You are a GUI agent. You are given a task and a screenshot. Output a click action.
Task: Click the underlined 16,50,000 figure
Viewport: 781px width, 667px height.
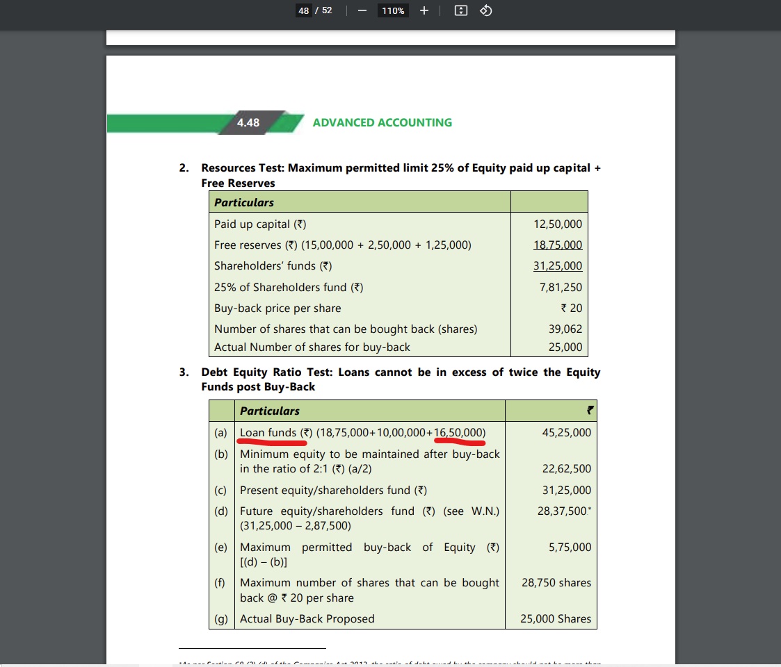click(x=458, y=433)
